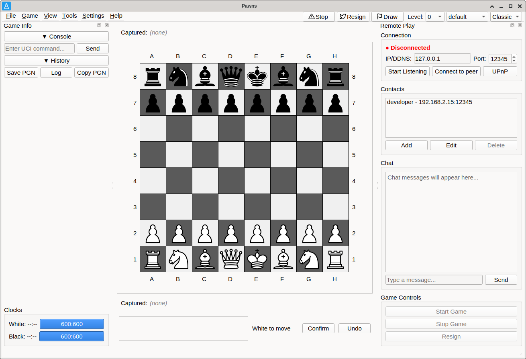
Task: Click the Resign toolbar button
Action: tap(353, 17)
